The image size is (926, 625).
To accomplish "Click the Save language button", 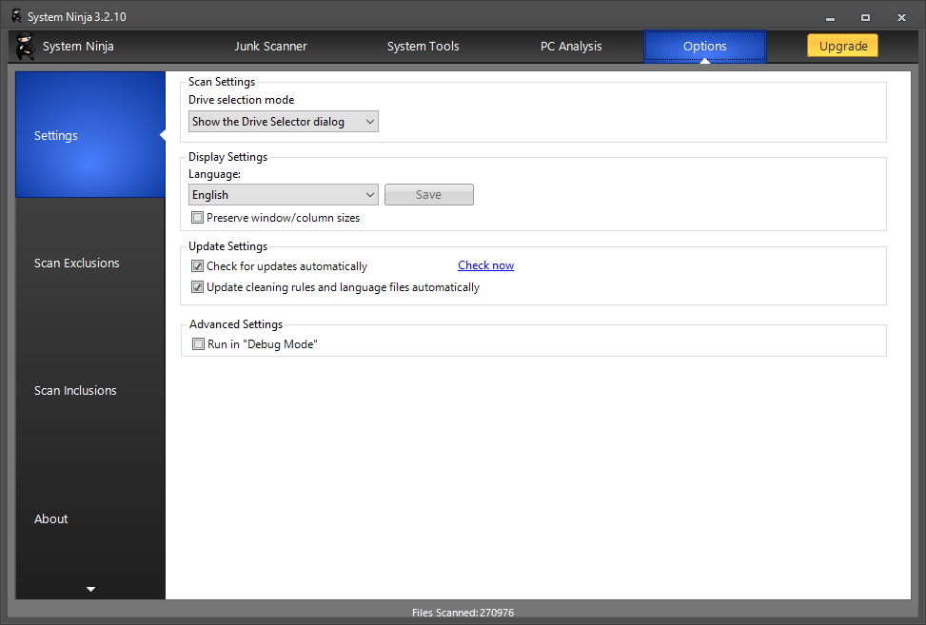I will click(x=429, y=195).
